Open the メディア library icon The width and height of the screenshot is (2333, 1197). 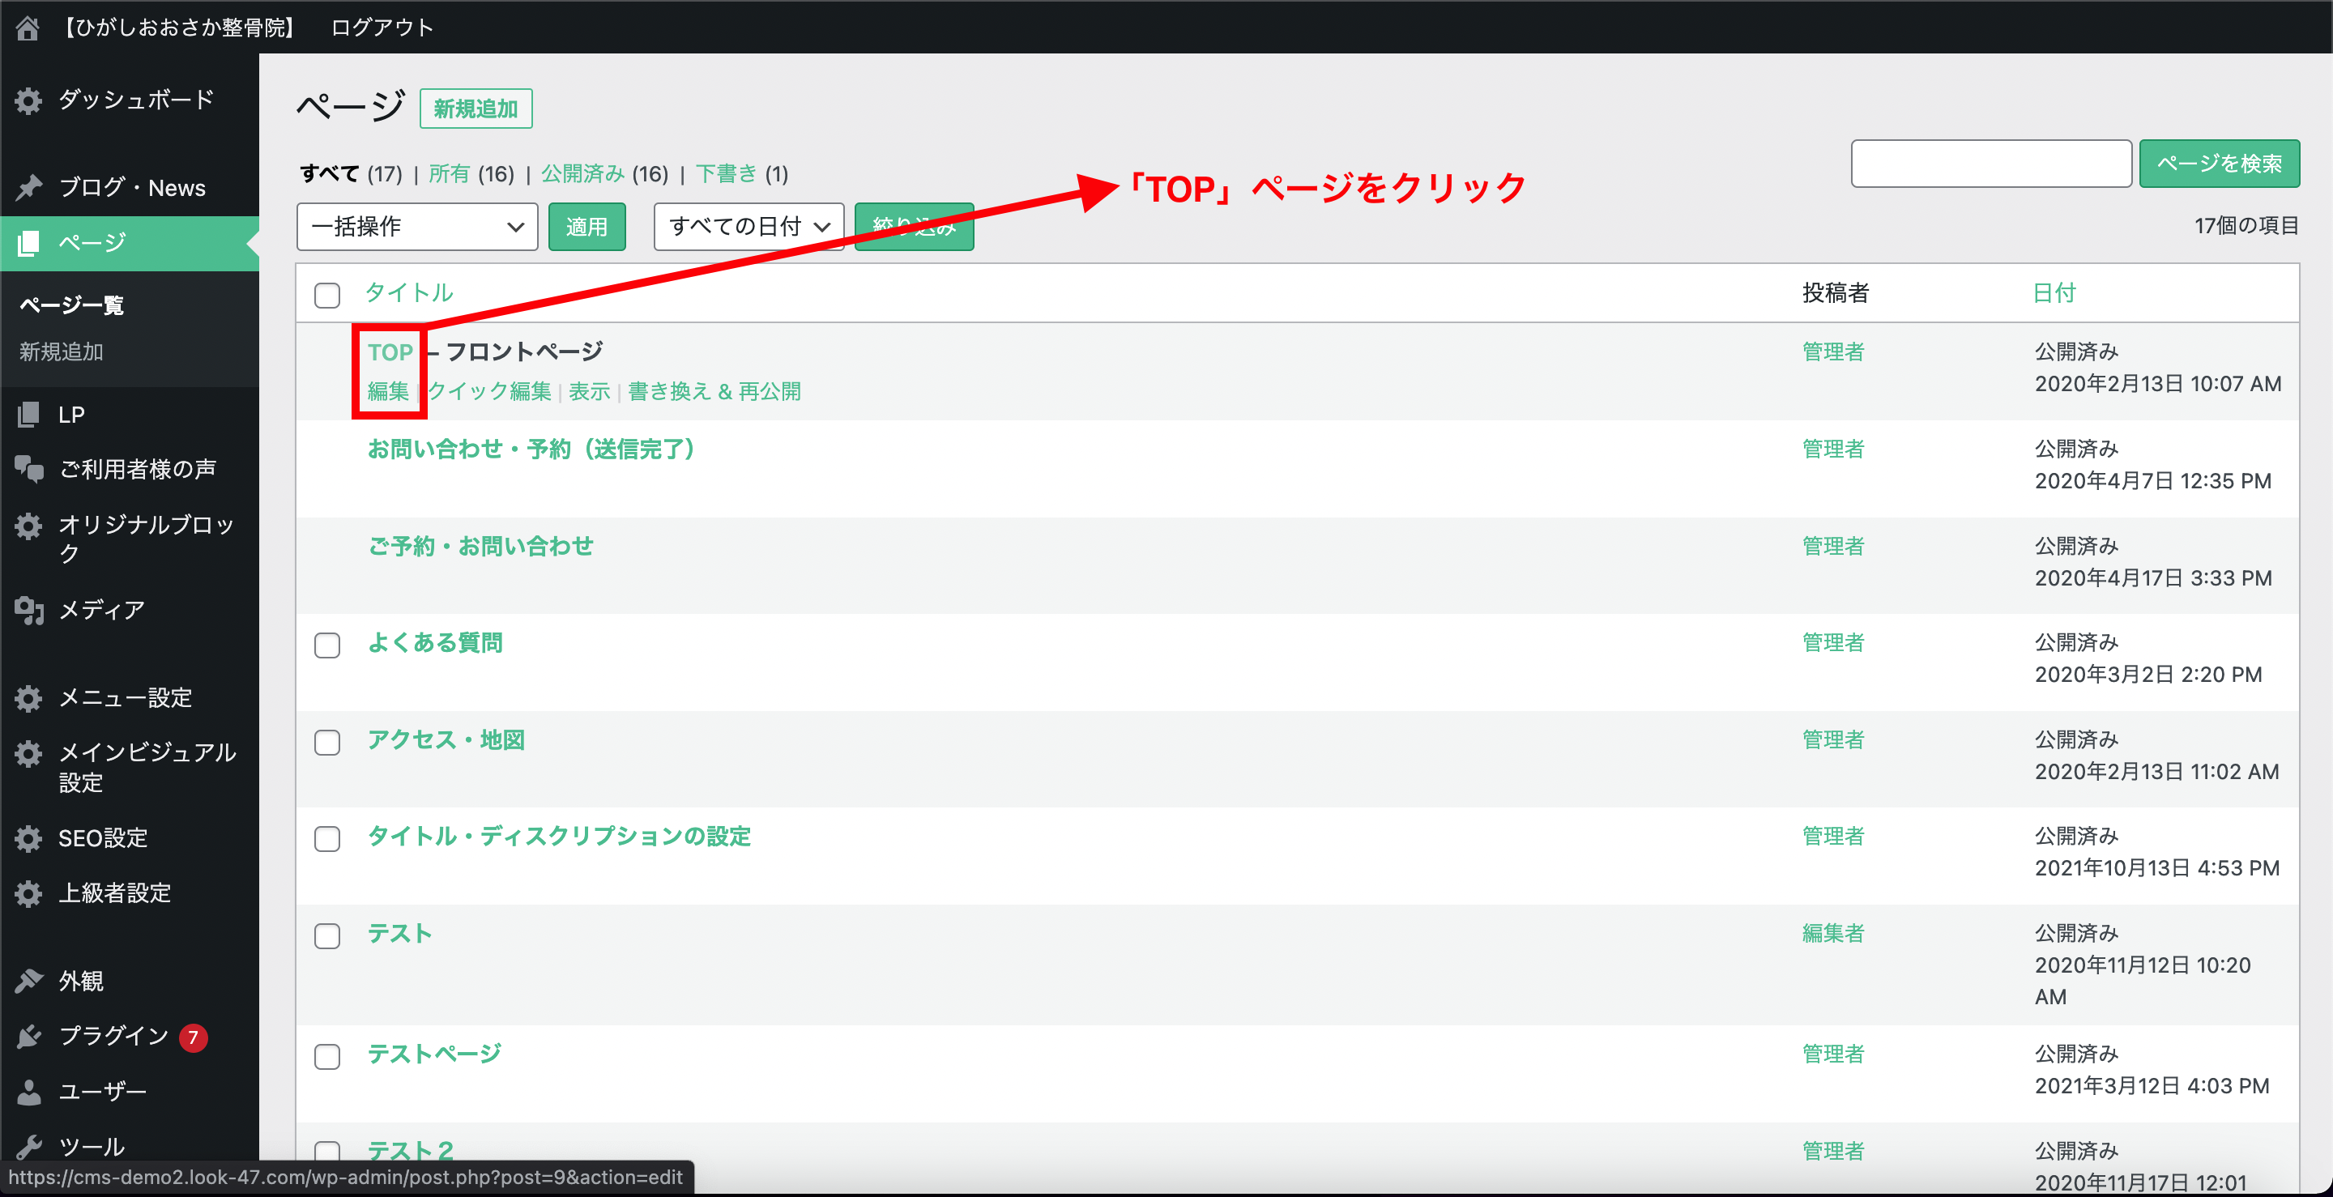point(29,611)
